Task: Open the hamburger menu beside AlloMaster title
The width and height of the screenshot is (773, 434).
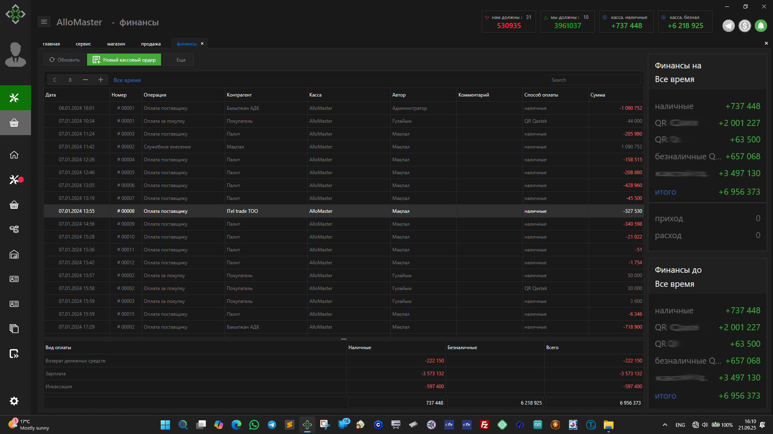Action: coord(44,22)
